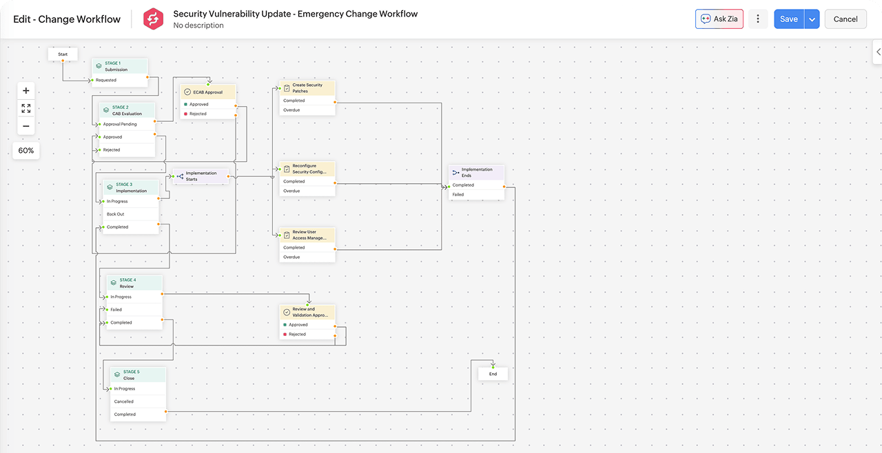
Task: Select Completed in Implementation Ends node
Action: pos(476,185)
